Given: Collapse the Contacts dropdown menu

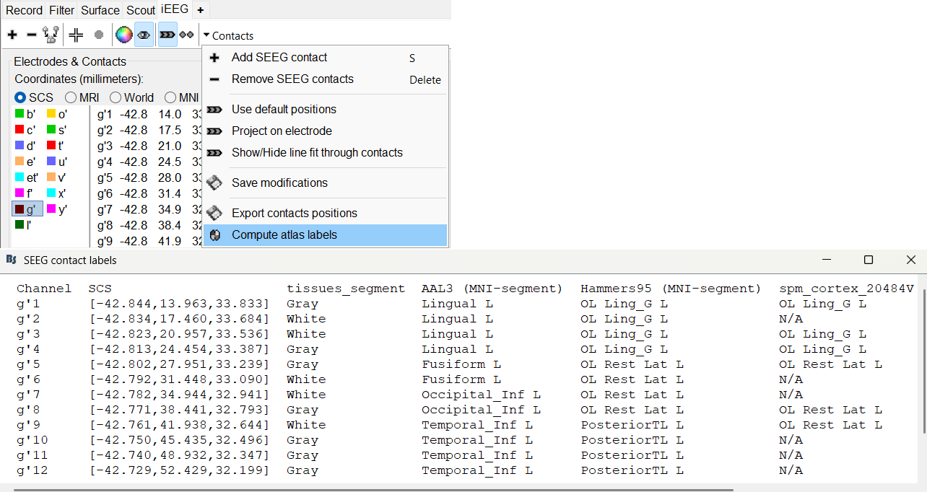Looking at the screenshot, I should (228, 35).
